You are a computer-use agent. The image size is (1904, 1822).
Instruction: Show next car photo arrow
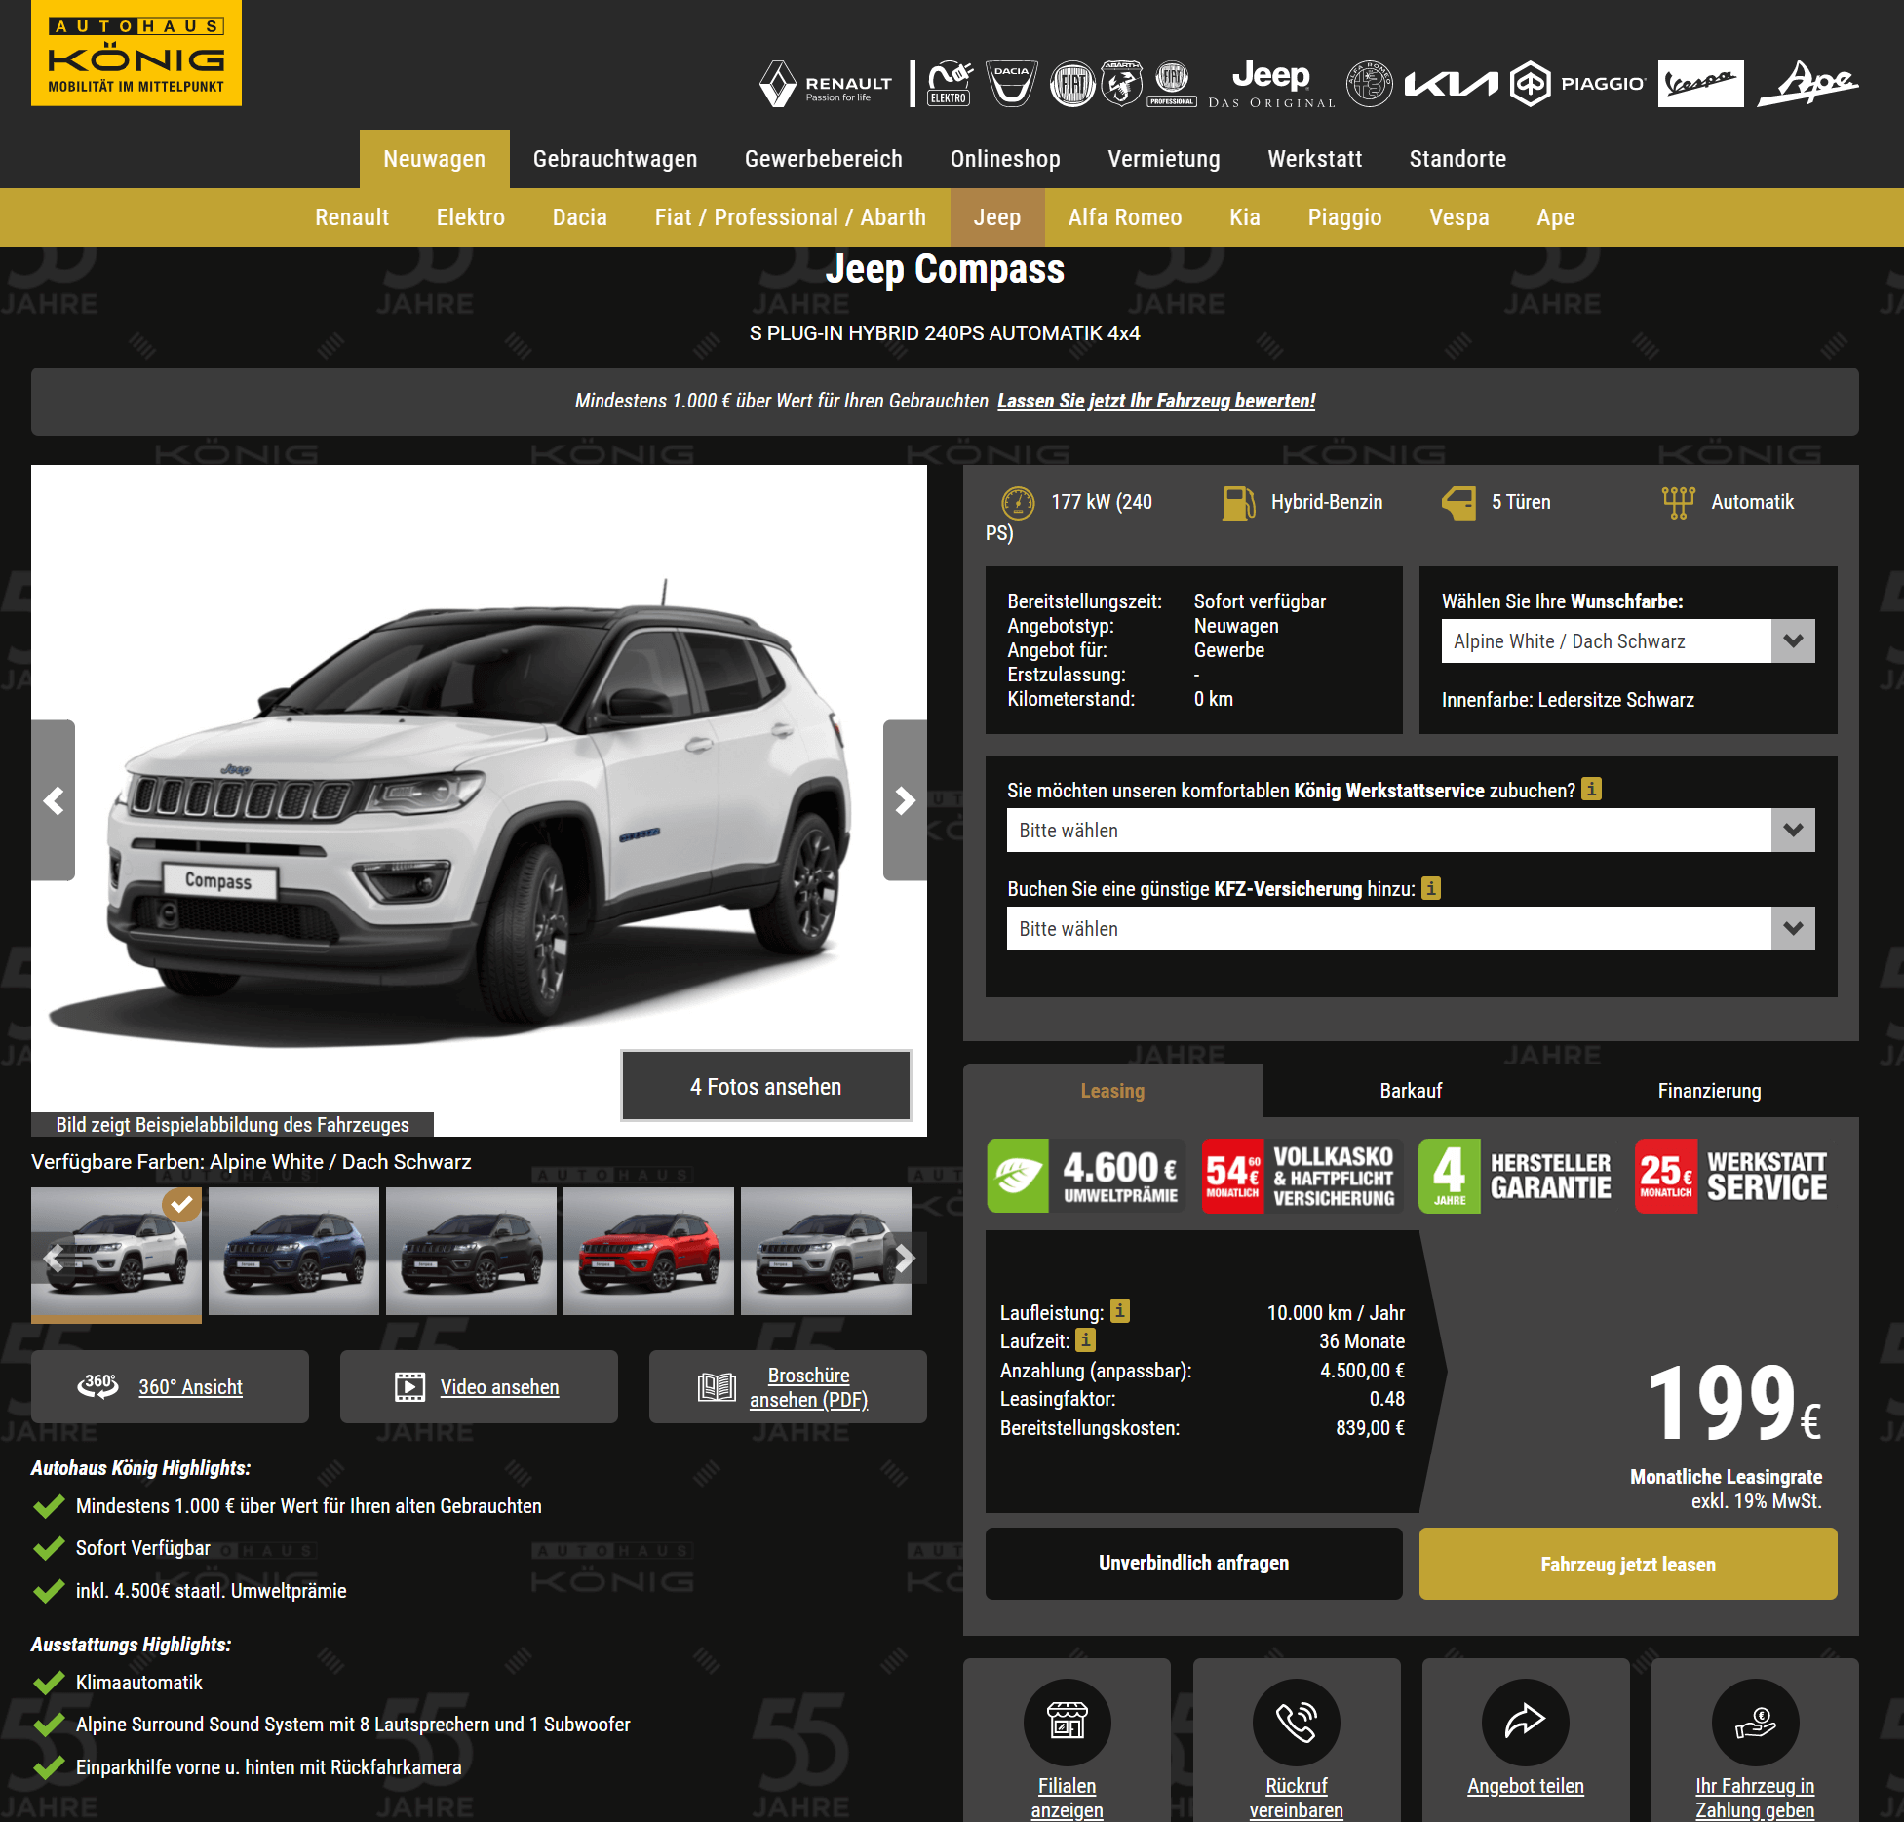coord(905,800)
